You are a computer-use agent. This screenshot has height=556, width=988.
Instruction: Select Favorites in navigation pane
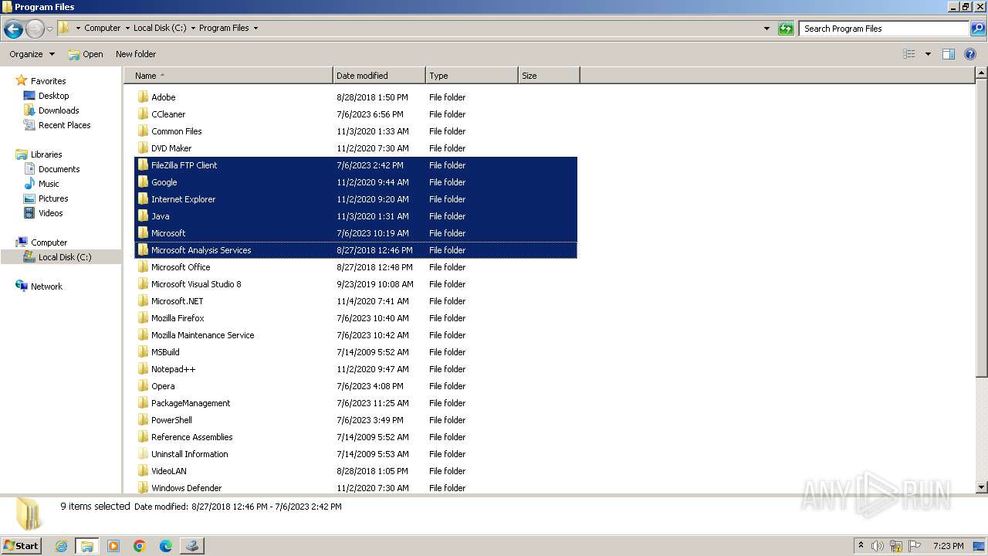coord(48,81)
